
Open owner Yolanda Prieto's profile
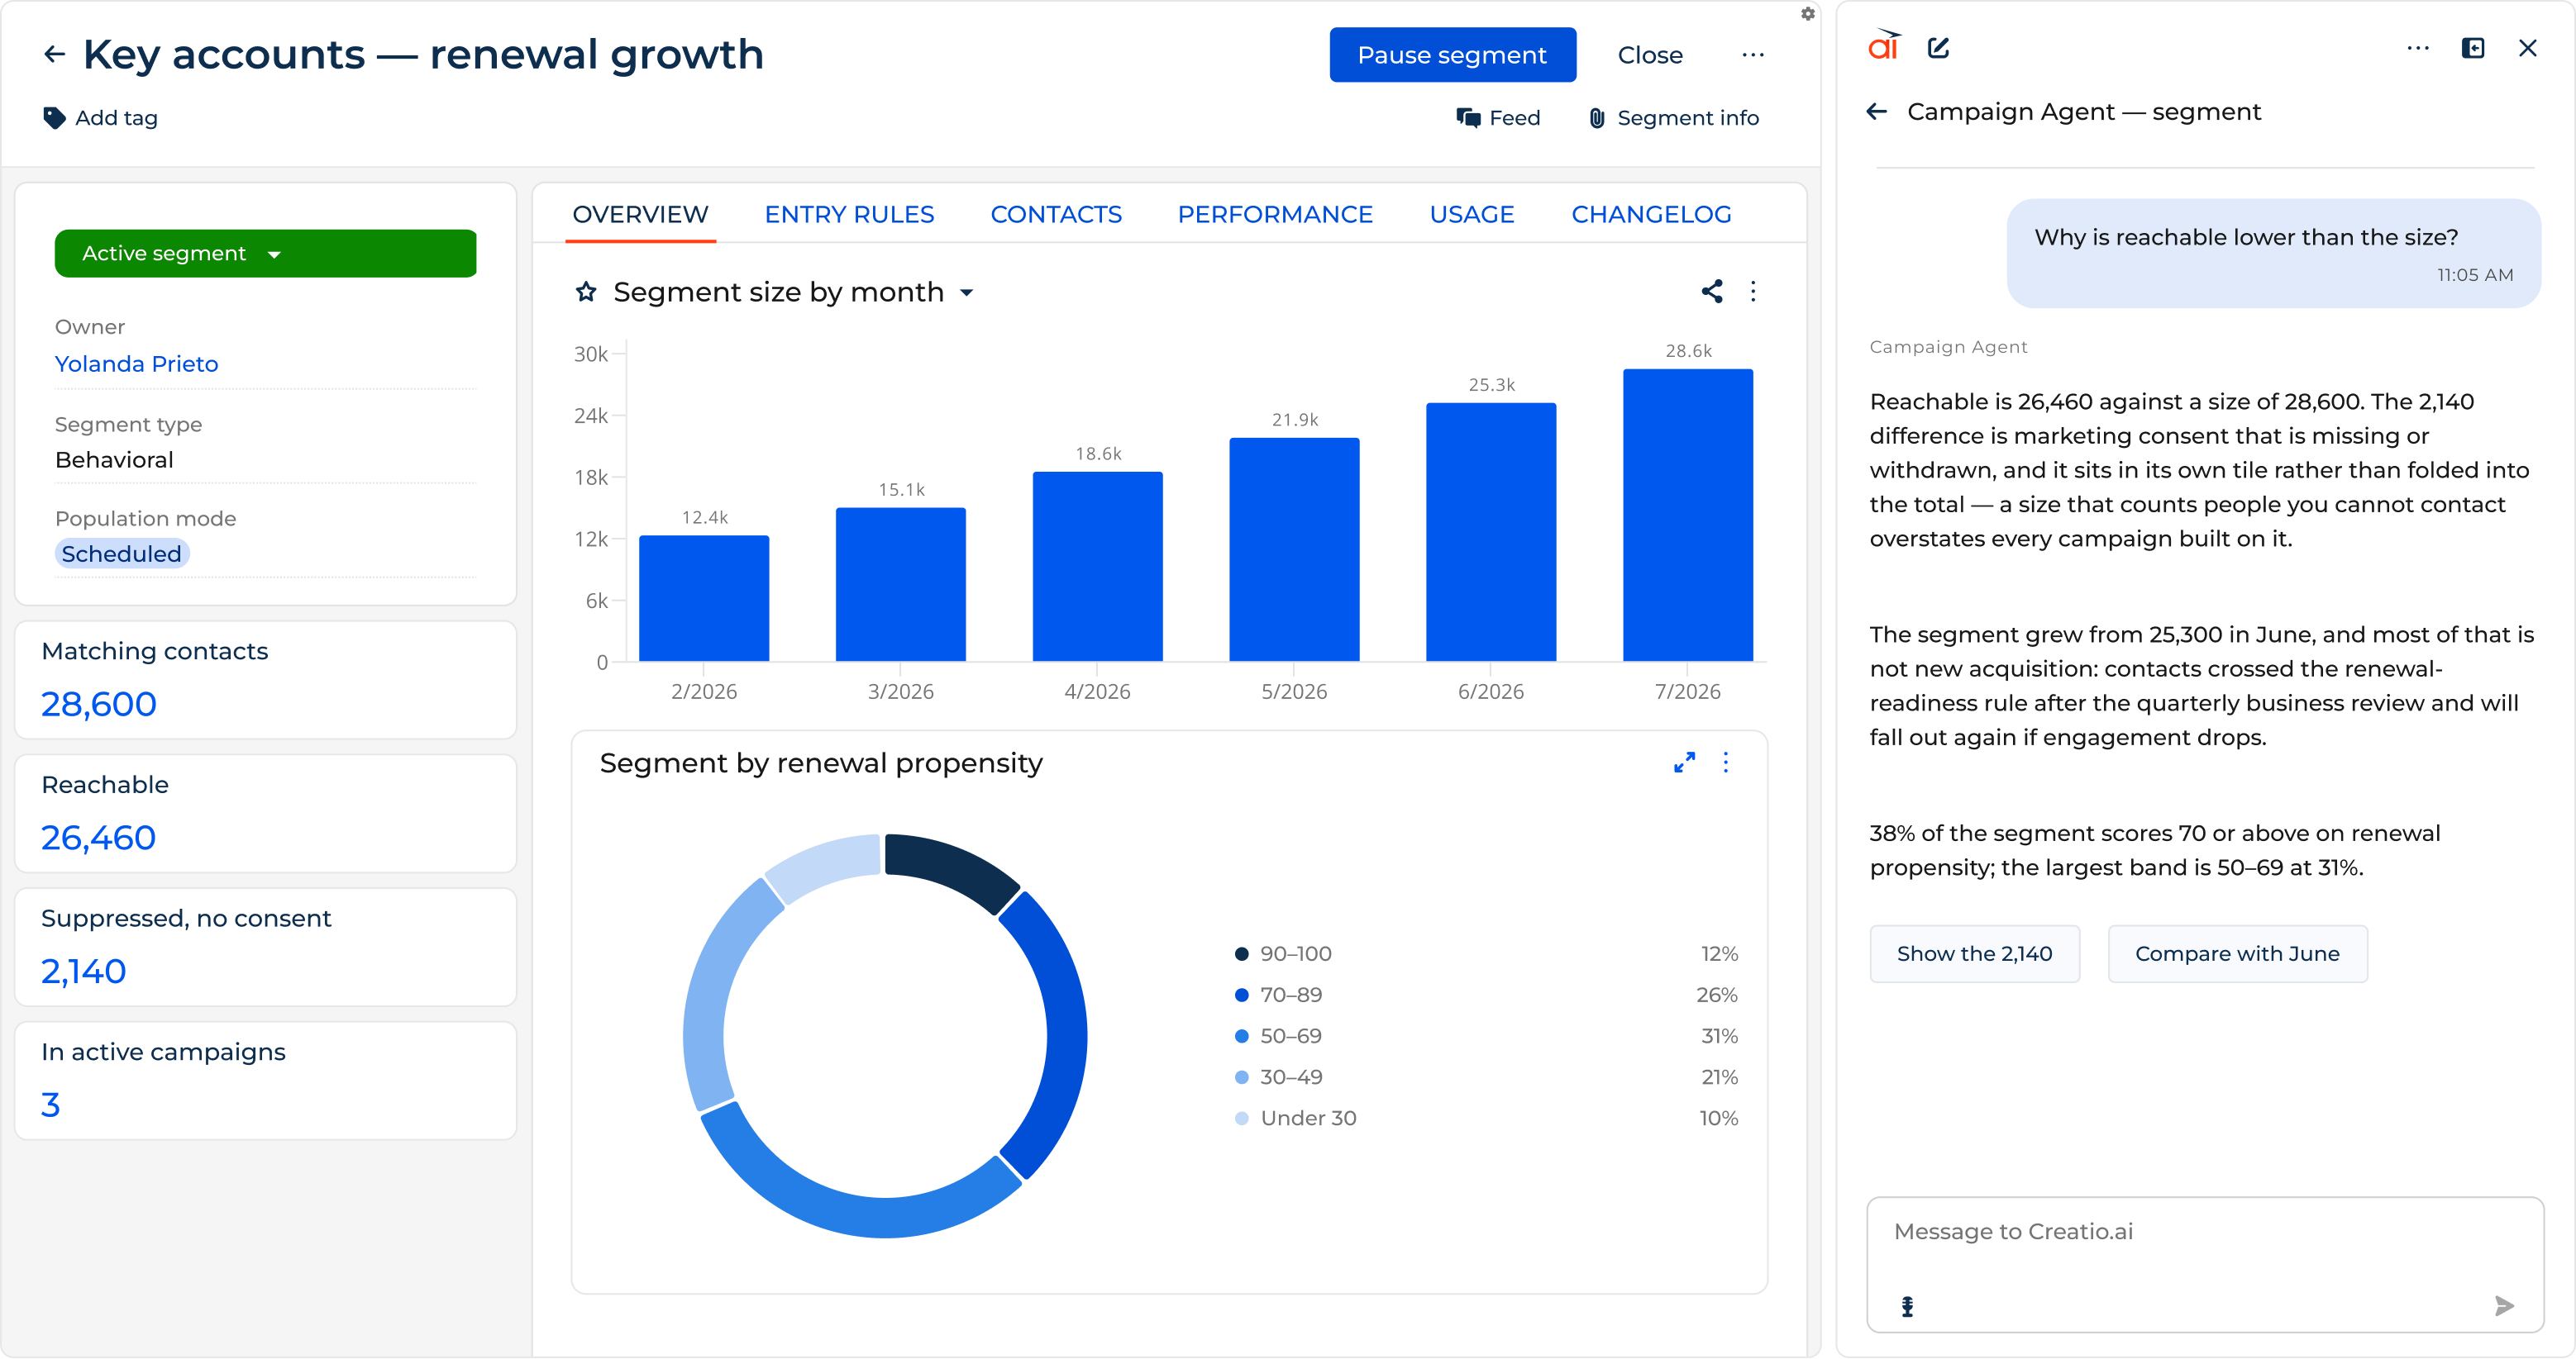(x=136, y=364)
